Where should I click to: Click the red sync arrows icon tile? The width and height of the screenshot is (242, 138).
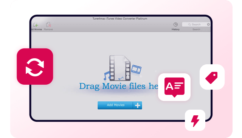point(35,67)
